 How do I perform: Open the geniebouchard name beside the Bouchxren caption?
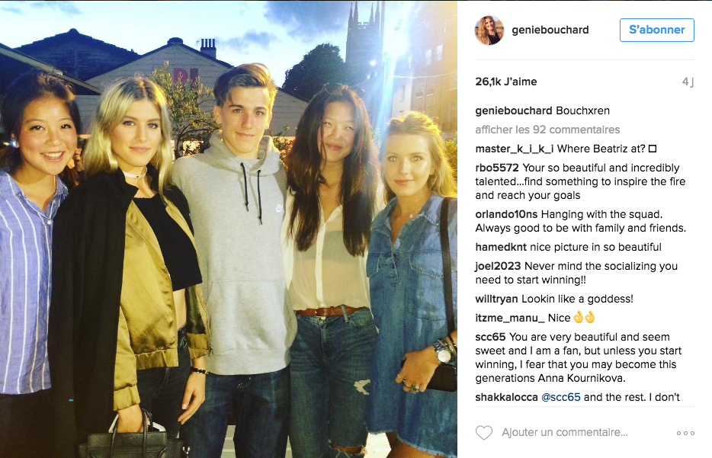click(x=514, y=110)
